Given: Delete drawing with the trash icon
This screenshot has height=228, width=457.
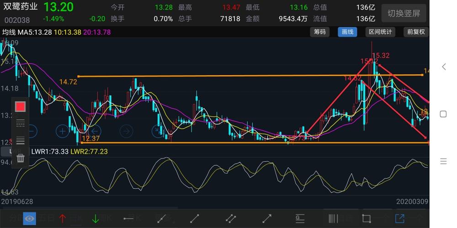Looking at the screenshot, I should pyautogui.click(x=21, y=158).
